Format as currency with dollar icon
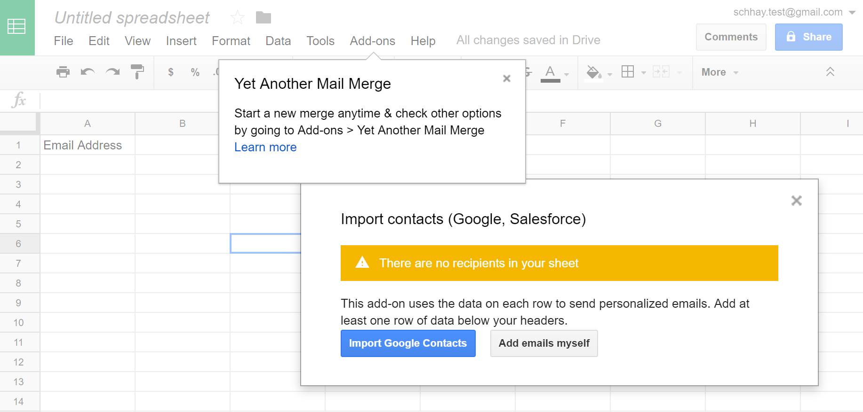This screenshot has height=412, width=863. click(x=171, y=72)
